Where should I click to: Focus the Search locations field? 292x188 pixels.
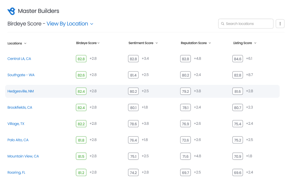coord(246,24)
